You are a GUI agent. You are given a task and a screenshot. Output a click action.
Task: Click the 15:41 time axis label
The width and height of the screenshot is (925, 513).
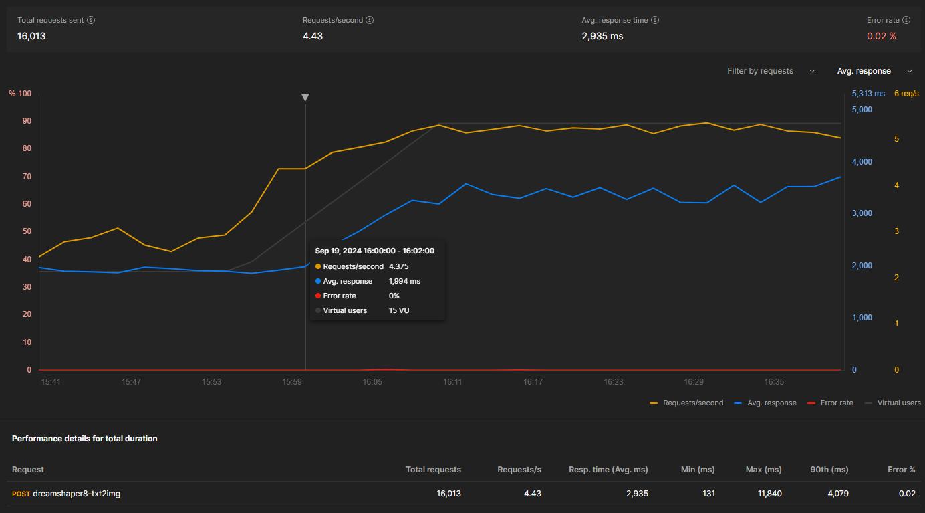(x=51, y=382)
